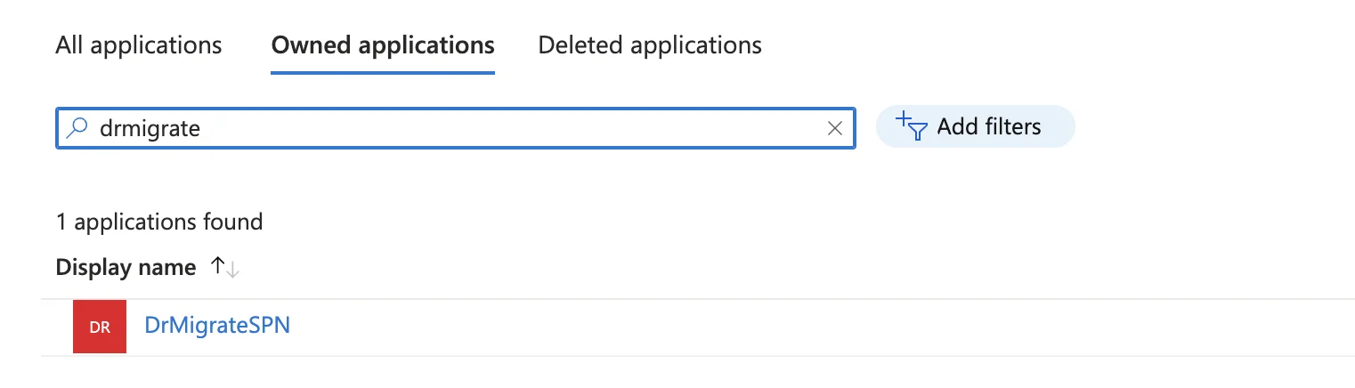The height and width of the screenshot is (388, 1355).
Task: Switch to the All applications tab
Action: point(139,44)
